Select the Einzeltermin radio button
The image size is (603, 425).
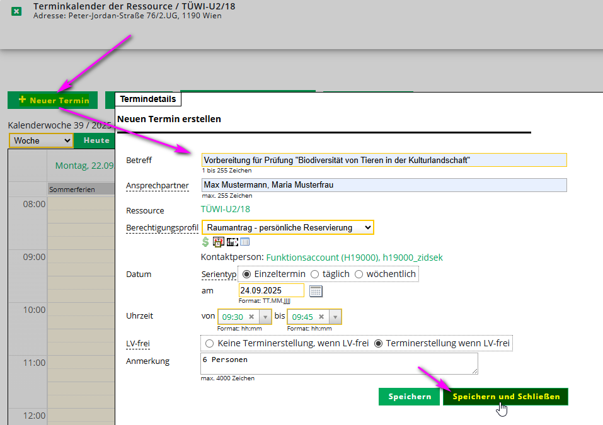[x=247, y=274]
